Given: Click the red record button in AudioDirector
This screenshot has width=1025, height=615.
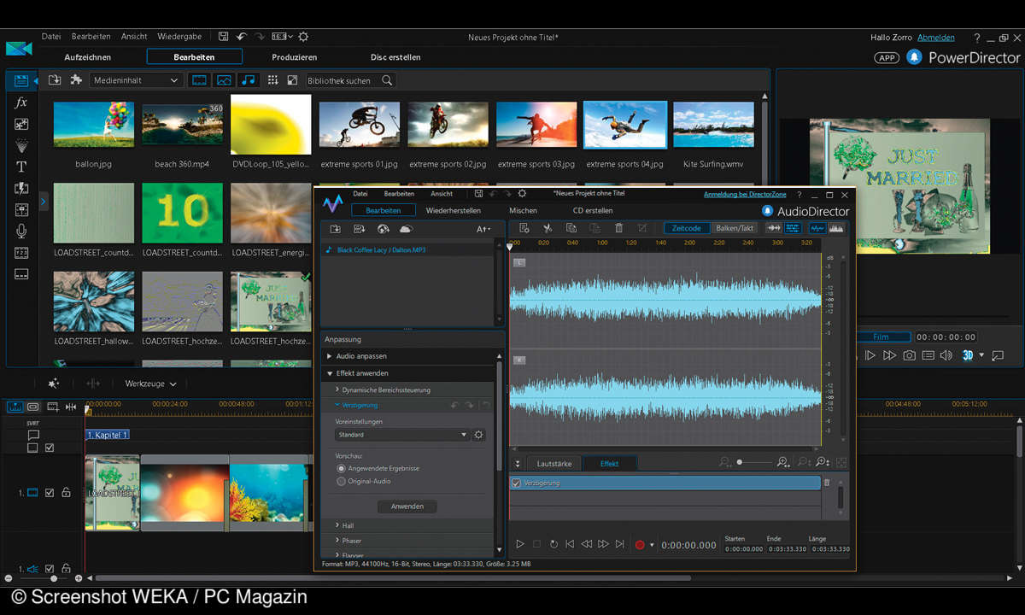Looking at the screenshot, I should click(x=639, y=545).
